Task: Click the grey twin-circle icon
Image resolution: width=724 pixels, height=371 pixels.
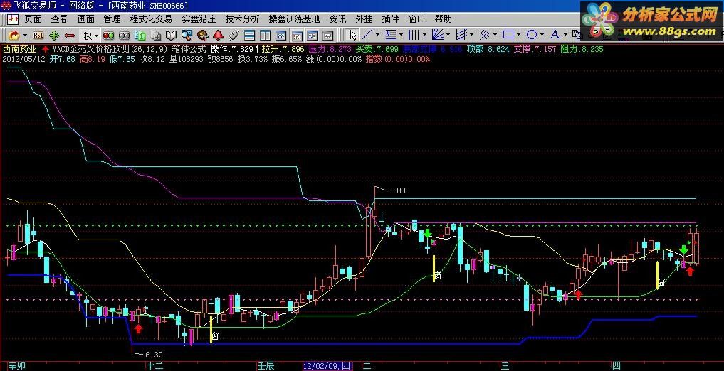Action: pyautogui.click(x=124, y=35)
